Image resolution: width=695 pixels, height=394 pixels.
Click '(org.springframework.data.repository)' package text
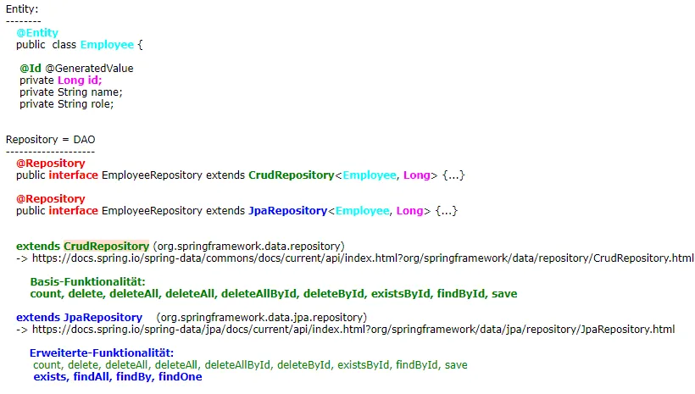pyautogui.click(x=249, y=247)
